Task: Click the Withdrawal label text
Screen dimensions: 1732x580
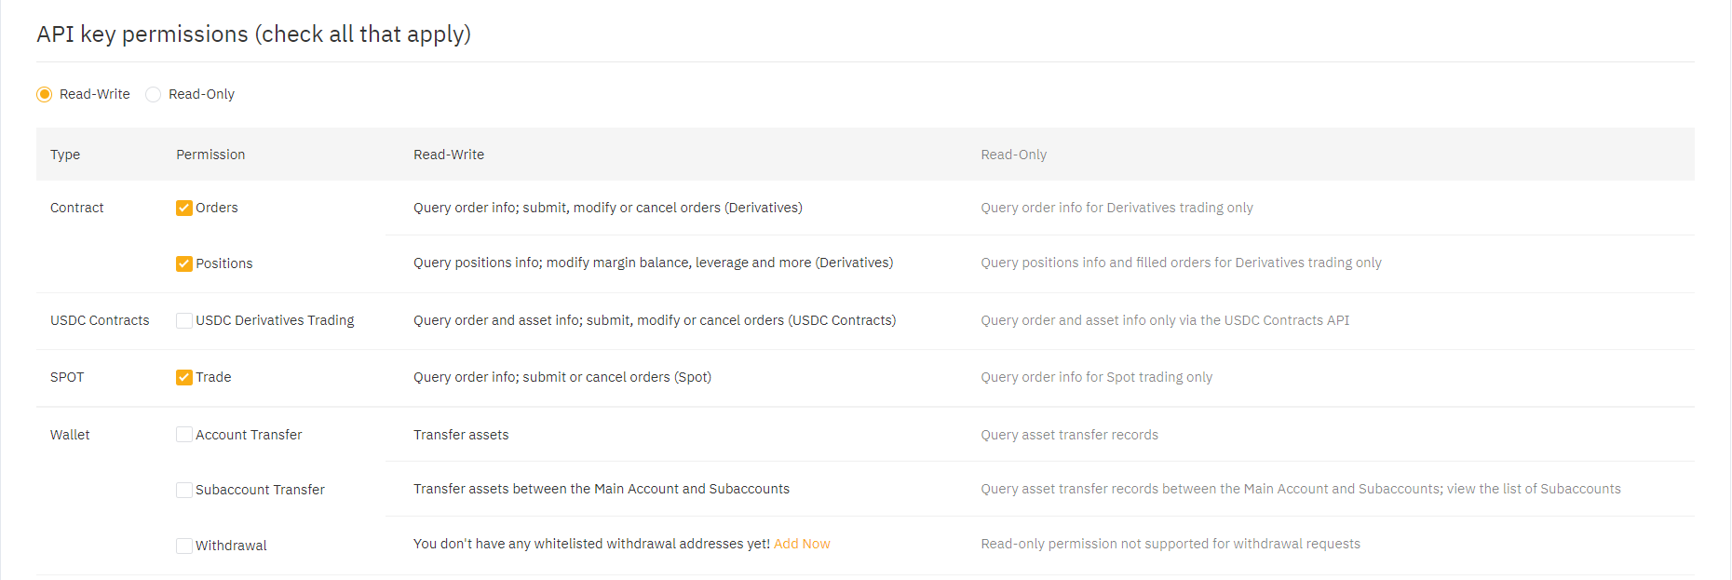Action: coord(231,546)
